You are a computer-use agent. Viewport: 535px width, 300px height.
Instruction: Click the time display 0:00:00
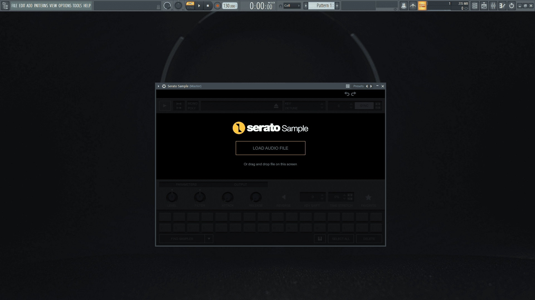click(261, 6)
